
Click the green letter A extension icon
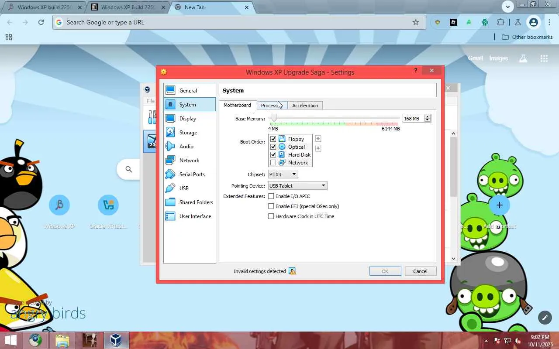click(x=469, y=22)
